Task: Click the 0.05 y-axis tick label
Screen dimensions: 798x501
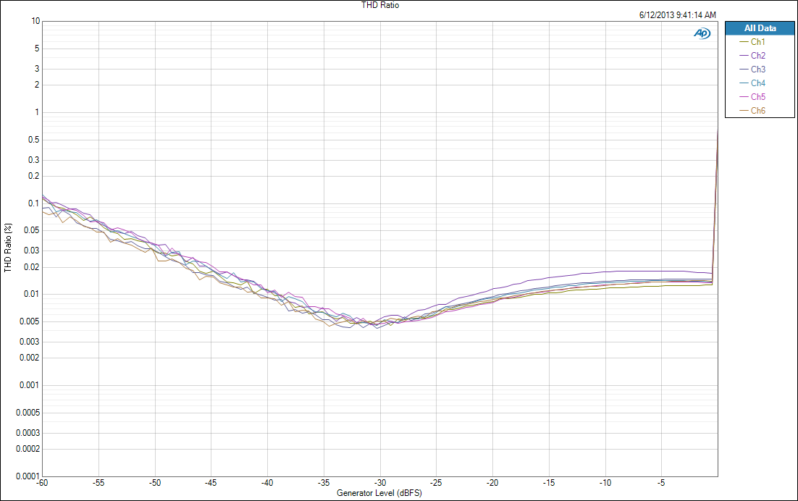Action: (32, 230)
